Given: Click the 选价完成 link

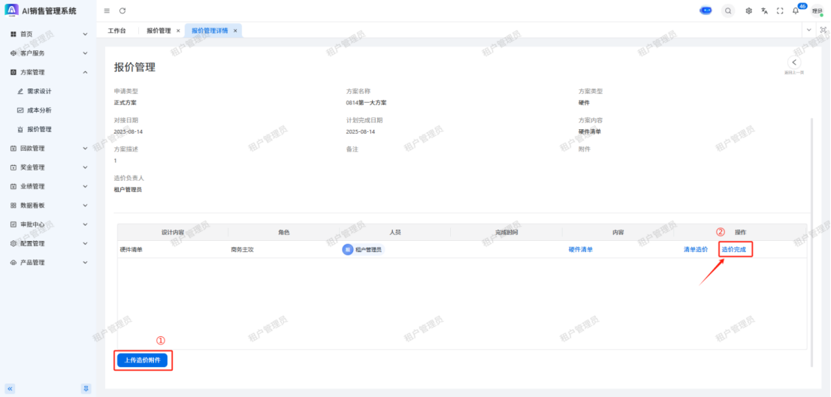Looking at the screenshot, I should coord(734,249).
